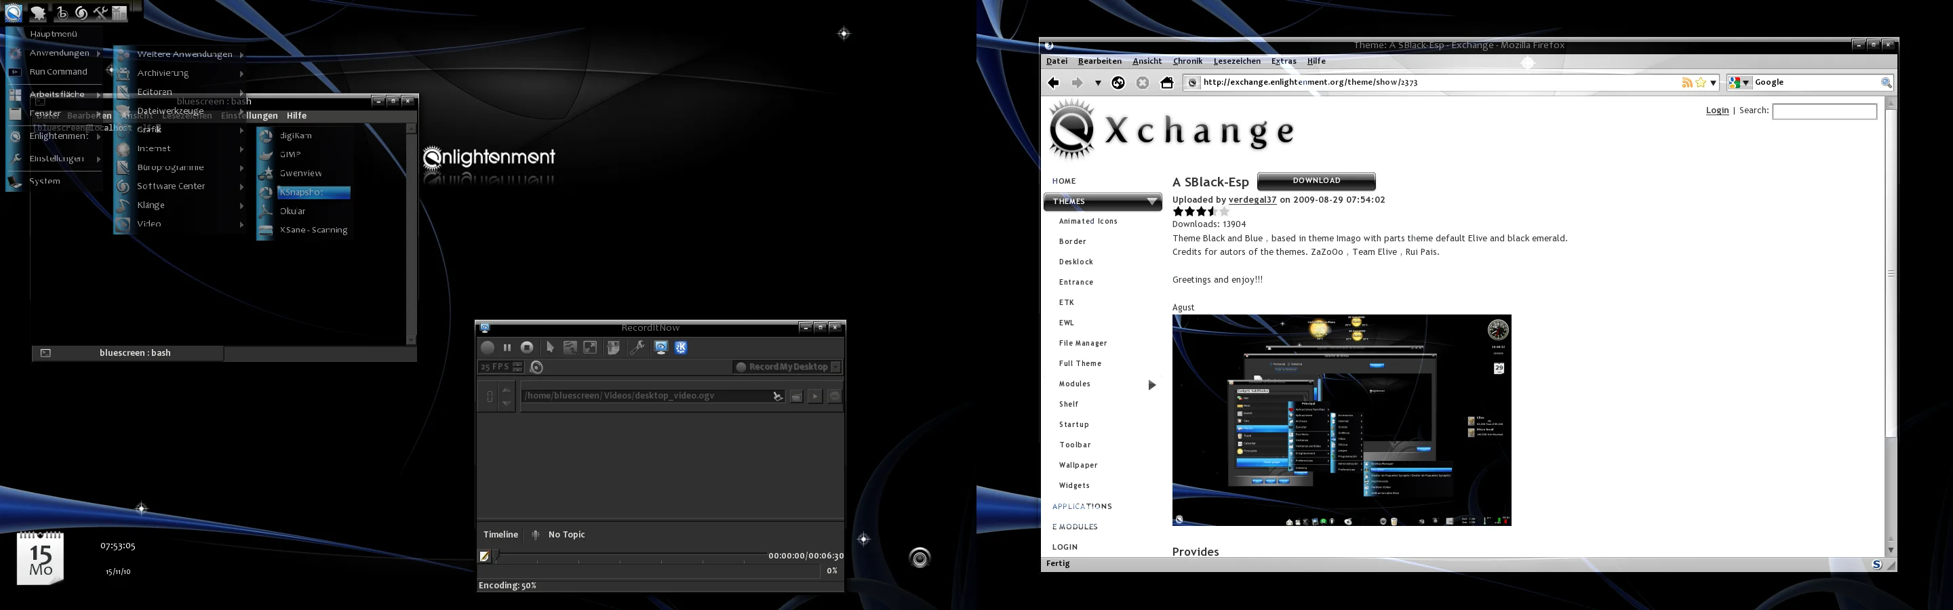Download the A SBlack-Esp theme
The height and width of the screenshot is (610, 1953).
(1316, 181)
